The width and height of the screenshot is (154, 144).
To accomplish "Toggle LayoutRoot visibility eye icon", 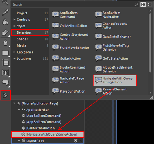I will pos(76,141).
